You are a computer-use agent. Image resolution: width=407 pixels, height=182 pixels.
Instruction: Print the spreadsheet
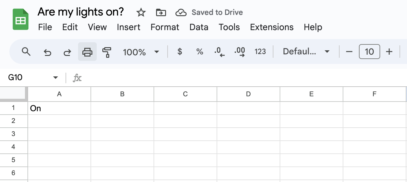pos(87,52)
